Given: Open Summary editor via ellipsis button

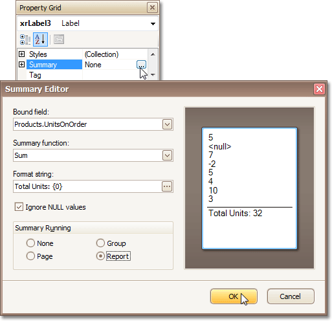Looking at the screenshot, I should pos(141,65).
